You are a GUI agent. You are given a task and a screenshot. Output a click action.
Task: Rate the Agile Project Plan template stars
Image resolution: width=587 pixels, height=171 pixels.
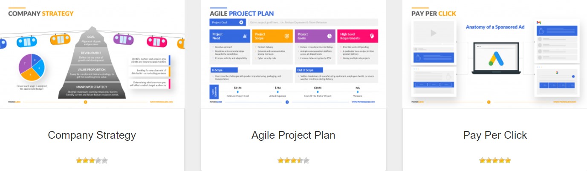point(293,161)
